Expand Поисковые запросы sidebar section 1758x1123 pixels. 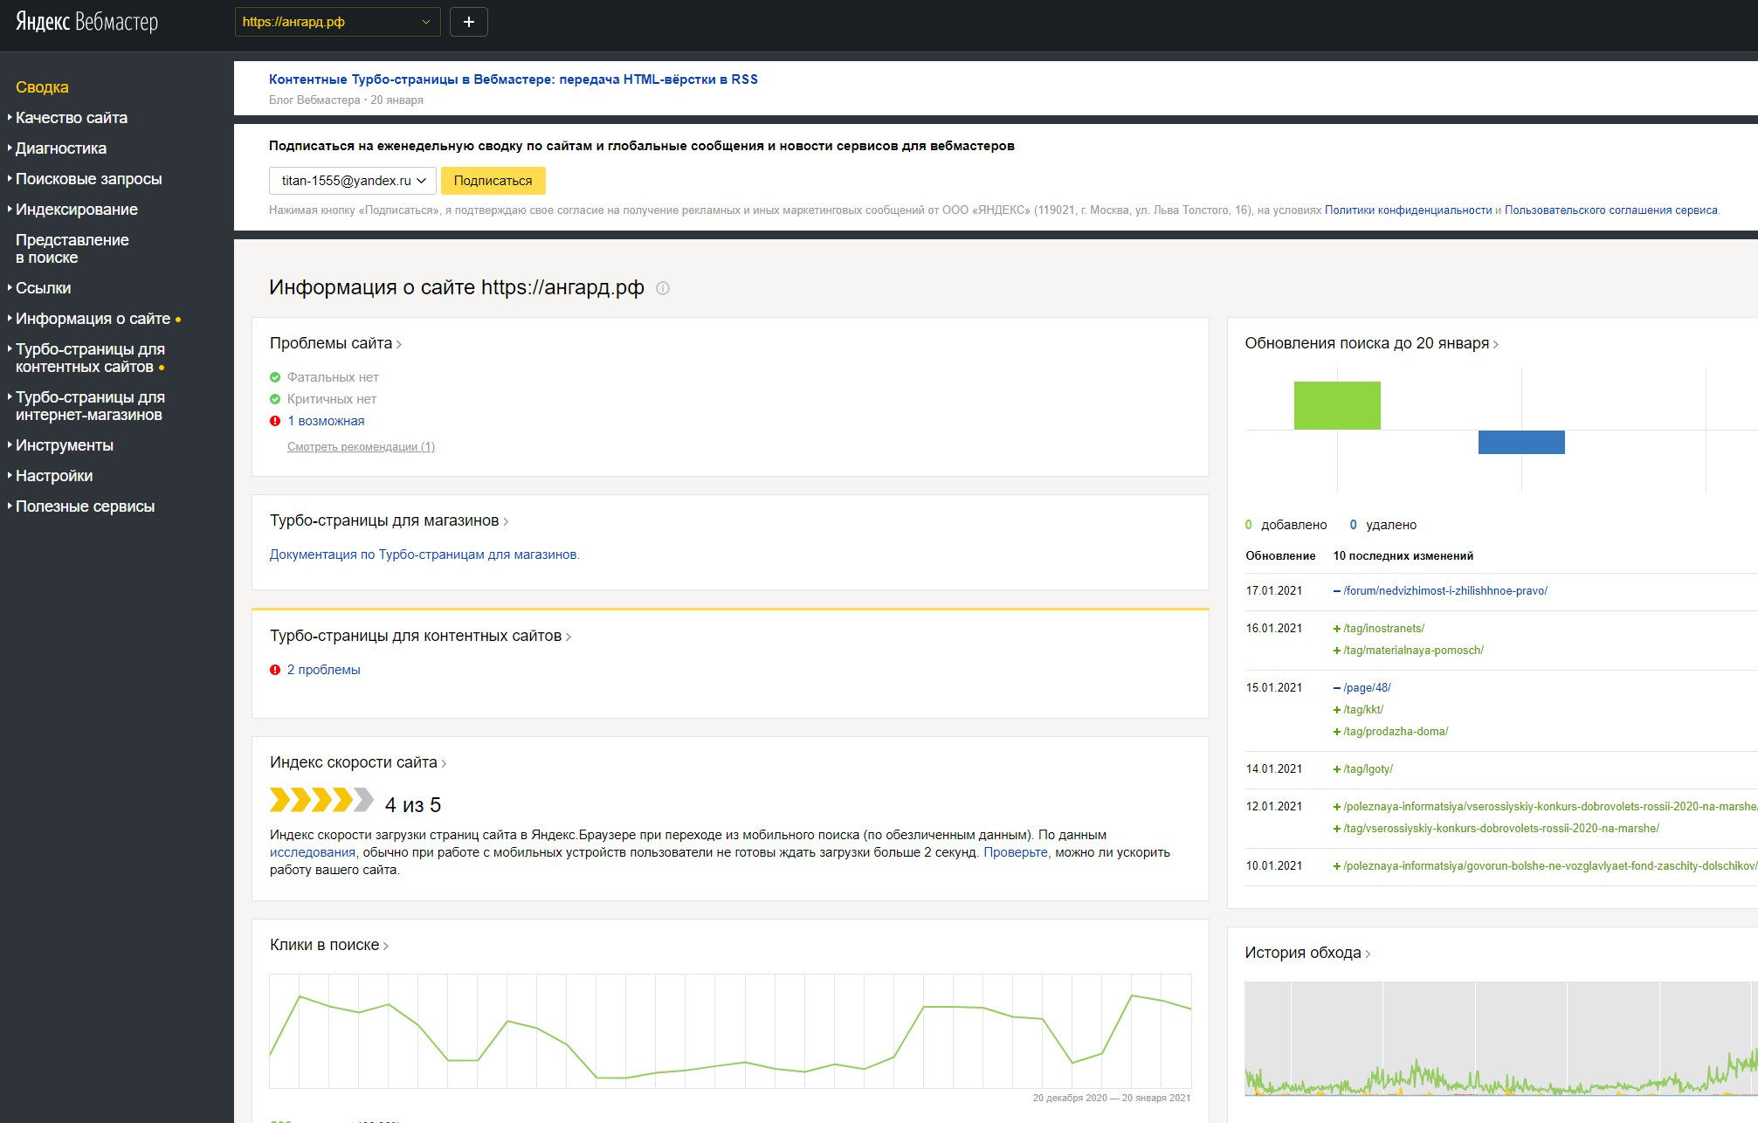[88, 179]
